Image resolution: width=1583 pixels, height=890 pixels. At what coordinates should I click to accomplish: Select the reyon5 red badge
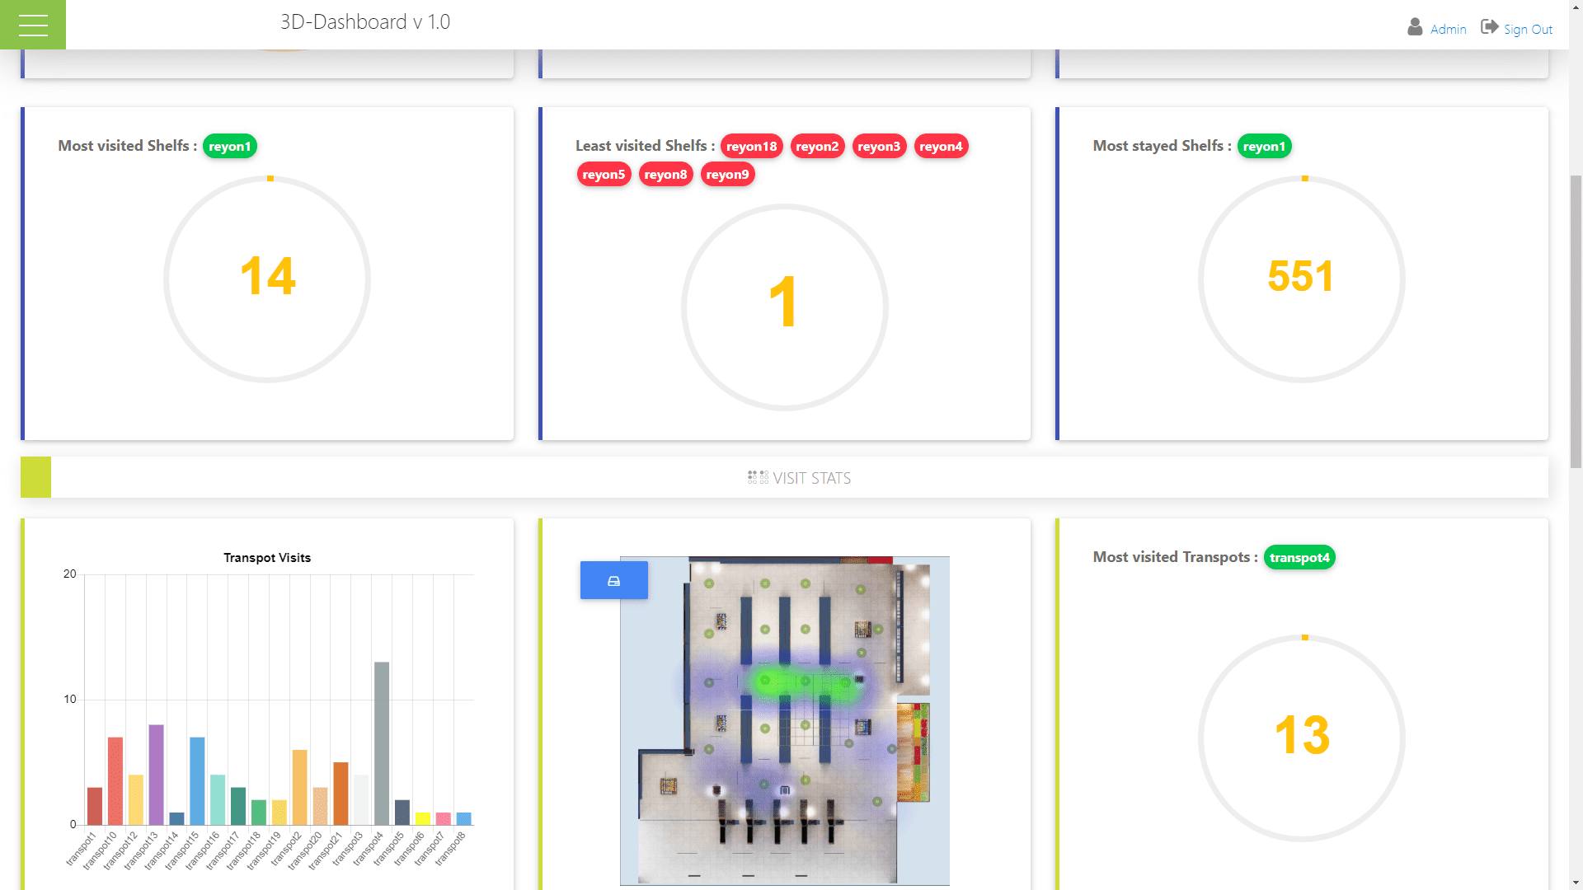(x=604, y=175)
